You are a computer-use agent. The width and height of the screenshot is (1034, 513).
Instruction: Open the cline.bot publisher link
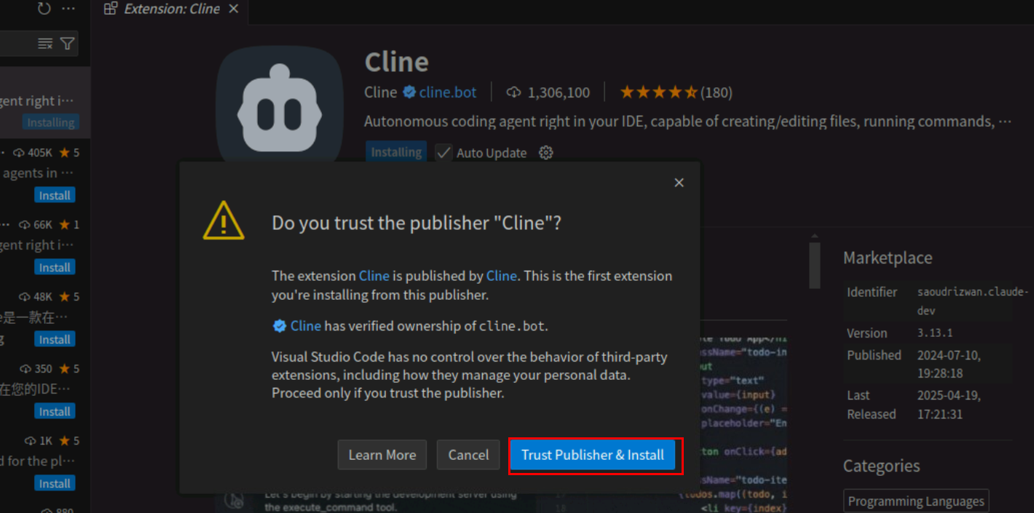(x=448, y=92)
